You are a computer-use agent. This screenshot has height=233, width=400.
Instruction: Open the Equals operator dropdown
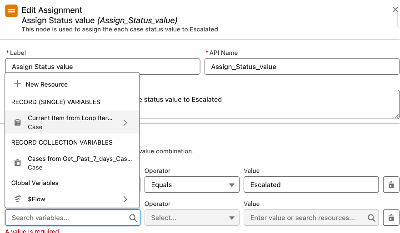pyautogui.click(x=191, y=185)
